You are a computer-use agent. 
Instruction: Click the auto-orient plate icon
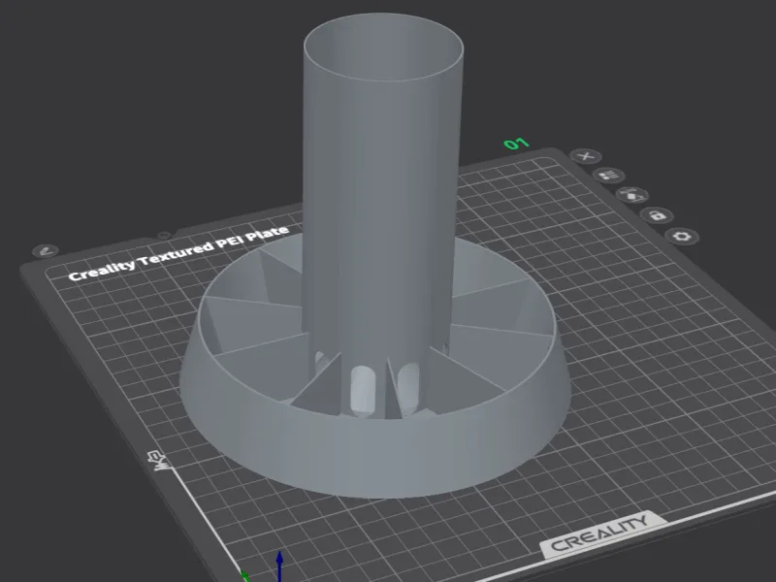(632, 195)
